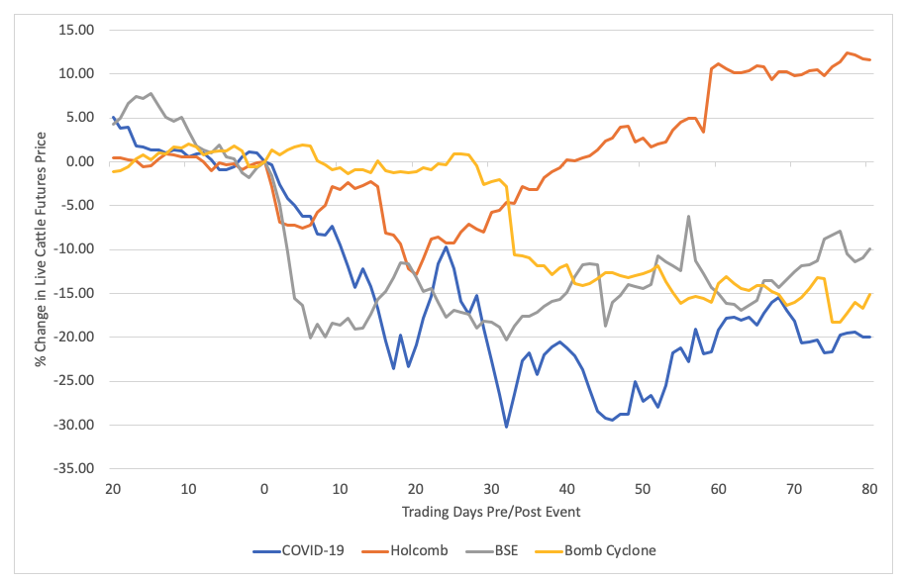Click the 0 x-axis tick label
Screen dimensions: 904x582
tap(264, 488)
